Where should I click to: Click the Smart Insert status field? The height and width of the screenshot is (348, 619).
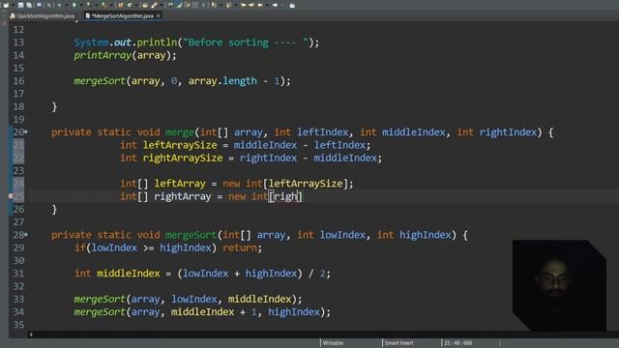(398, 343)
